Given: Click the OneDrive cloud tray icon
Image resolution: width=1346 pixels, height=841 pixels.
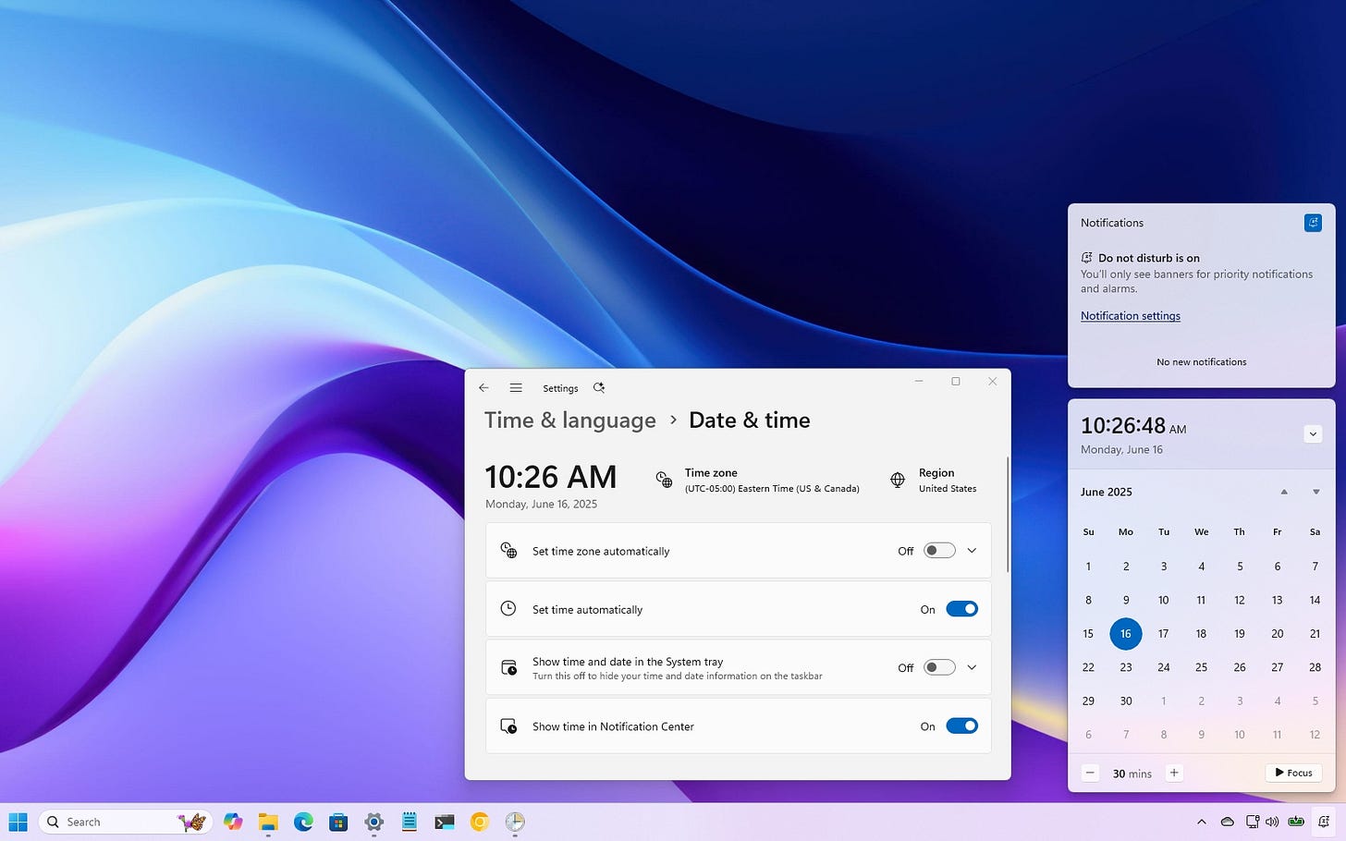Looking at the screenshot, I should click(1227, 822).
